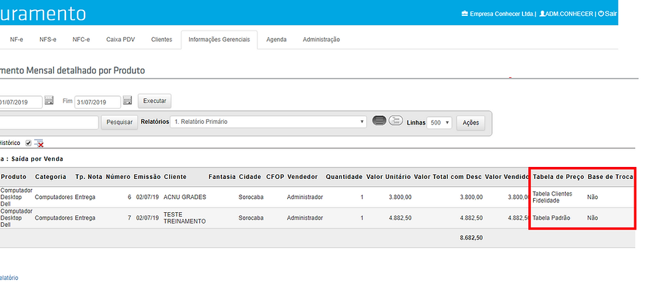Viewport: 653px width, 290px height.
Task: Click the Tabela Padrão cell
Action: (x=552, y=217)
